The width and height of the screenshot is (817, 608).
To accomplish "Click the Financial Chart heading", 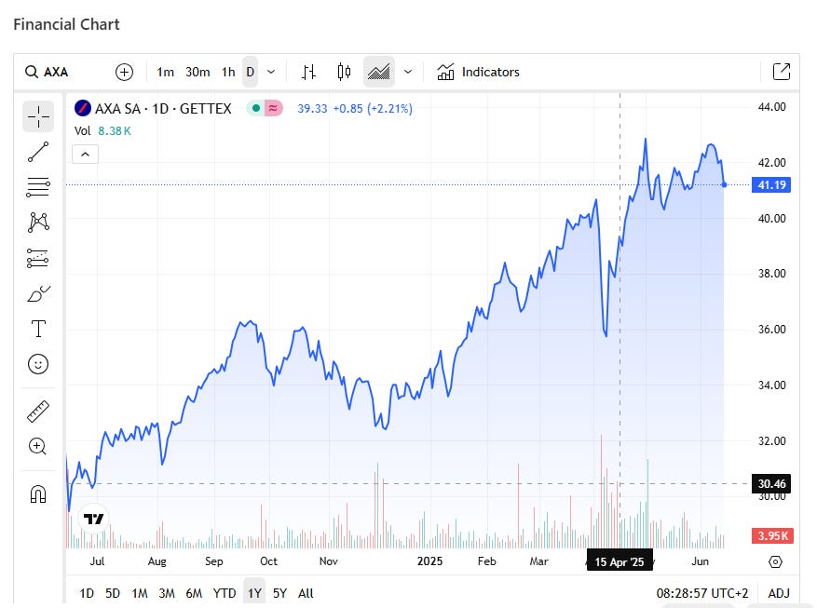I will (66, 24).
